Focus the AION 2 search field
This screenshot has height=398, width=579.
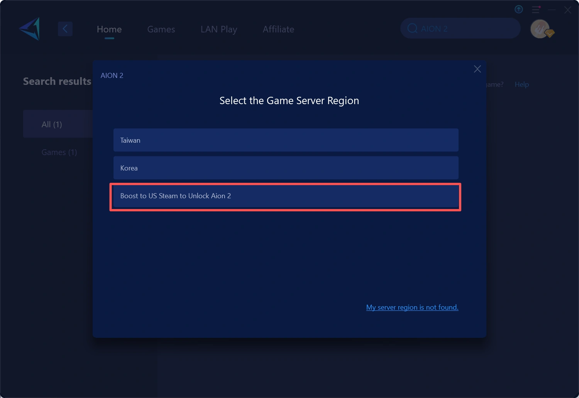coord(460,29)
